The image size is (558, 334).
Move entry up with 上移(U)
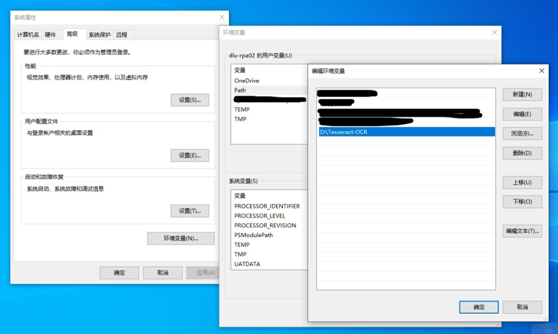(522, 182)
